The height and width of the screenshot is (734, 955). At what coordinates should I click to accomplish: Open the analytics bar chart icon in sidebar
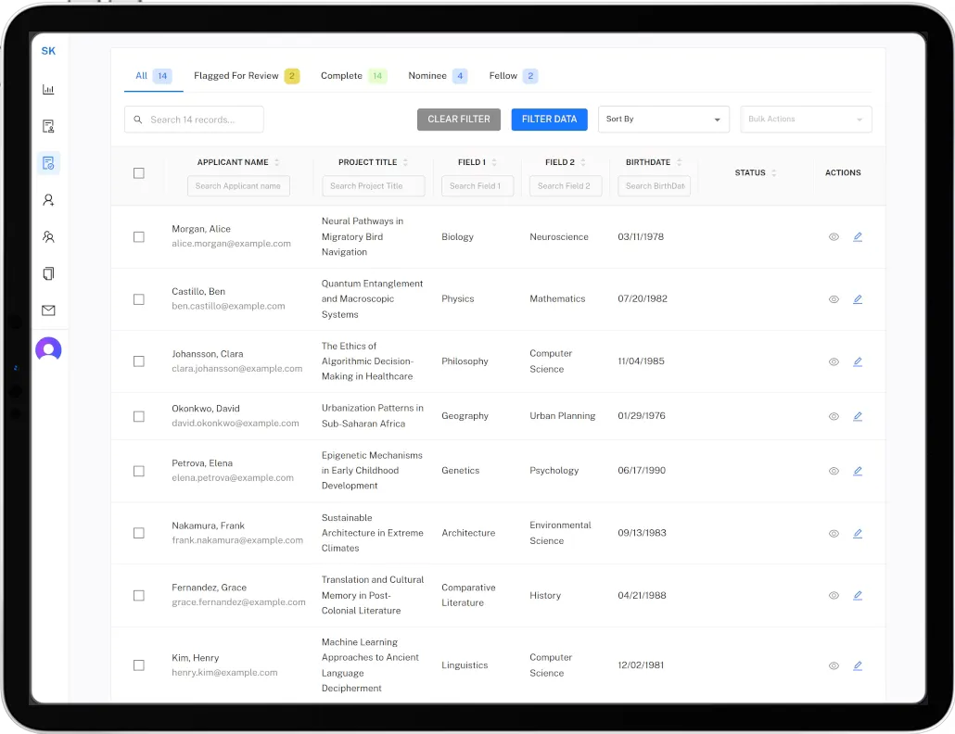click(x=48, y=89)
